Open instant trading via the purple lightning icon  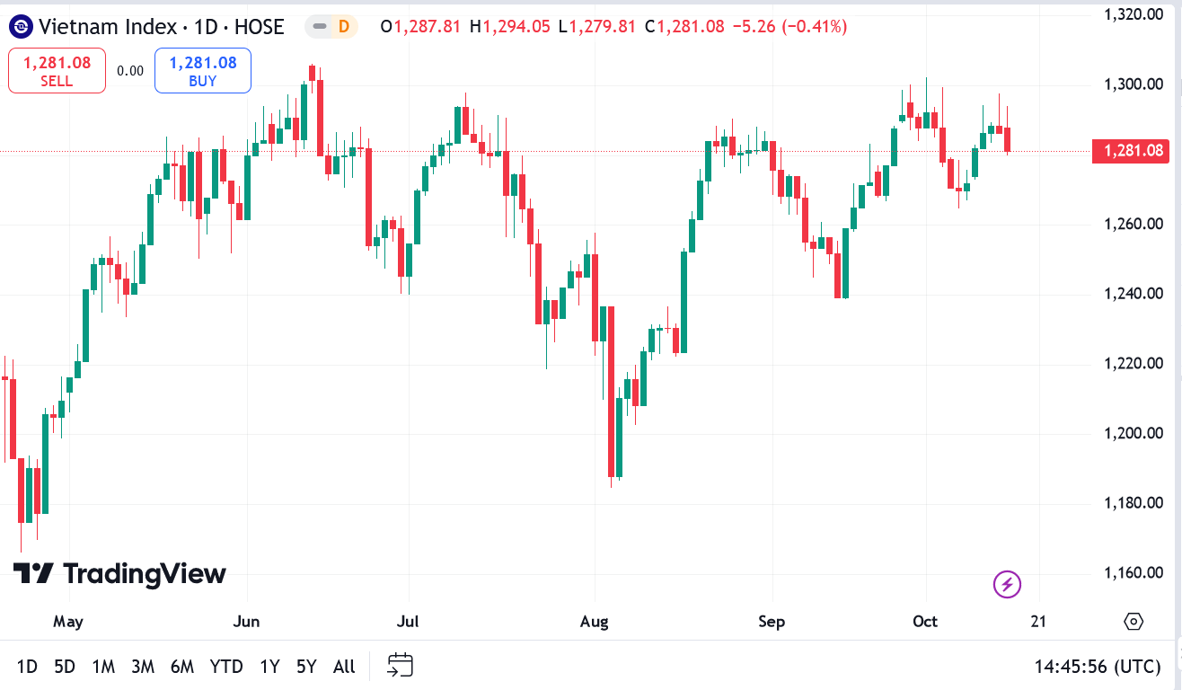[x=1007, y=583]
